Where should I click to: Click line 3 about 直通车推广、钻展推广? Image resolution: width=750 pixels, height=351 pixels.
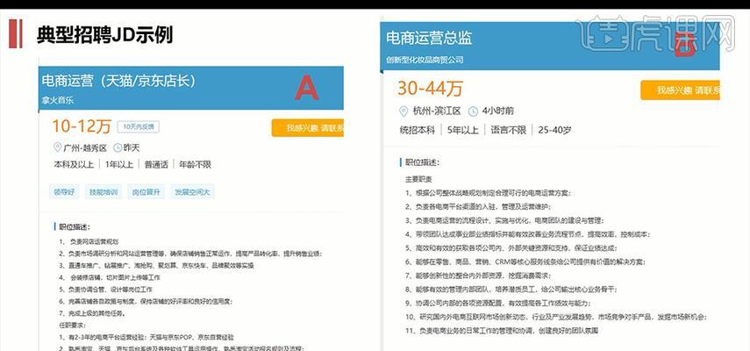click(x=156, y=265)
